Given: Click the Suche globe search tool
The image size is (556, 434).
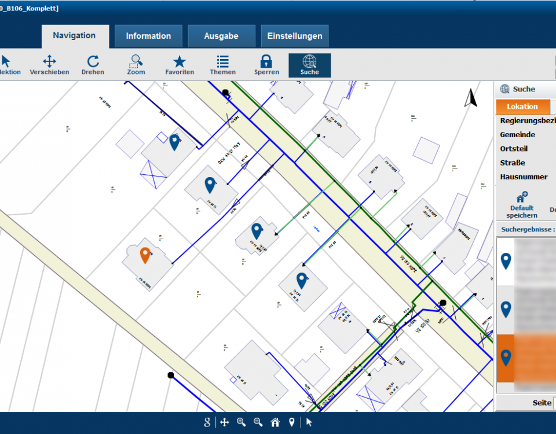Looking at the screenshot, I should point(309,65).
